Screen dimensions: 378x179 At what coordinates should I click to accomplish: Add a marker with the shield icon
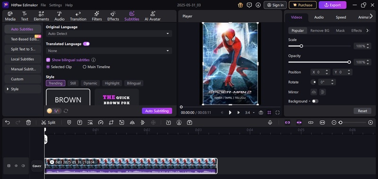coord(69,123)
